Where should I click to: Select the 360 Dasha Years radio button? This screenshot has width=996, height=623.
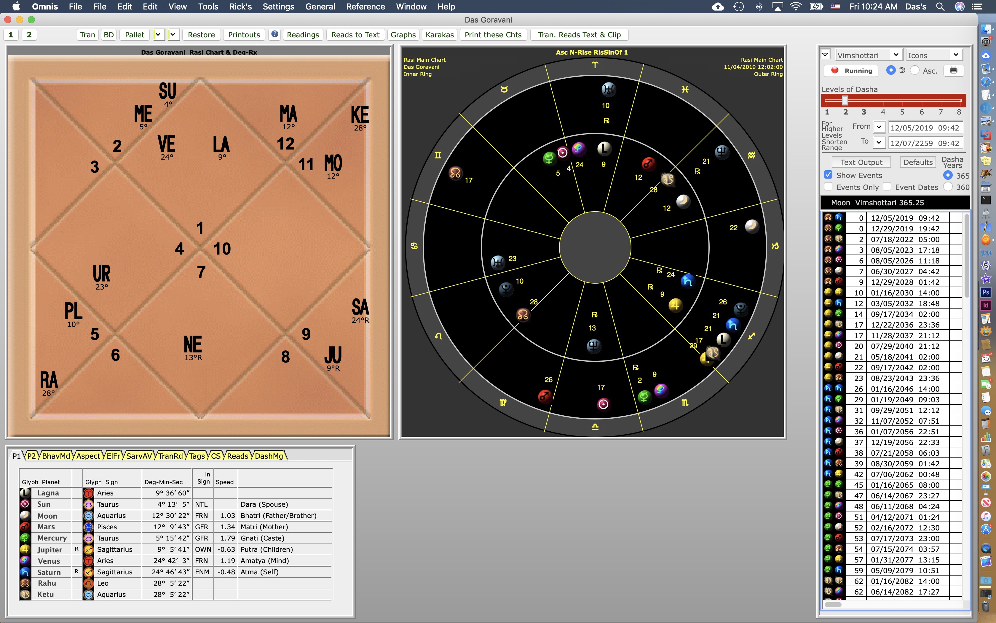tap(948, 187)
